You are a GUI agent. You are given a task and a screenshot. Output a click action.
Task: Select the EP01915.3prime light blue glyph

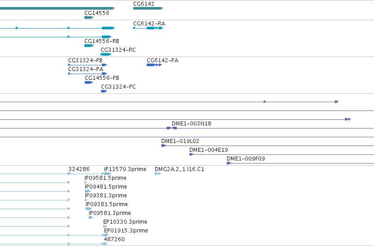point(106,235)
